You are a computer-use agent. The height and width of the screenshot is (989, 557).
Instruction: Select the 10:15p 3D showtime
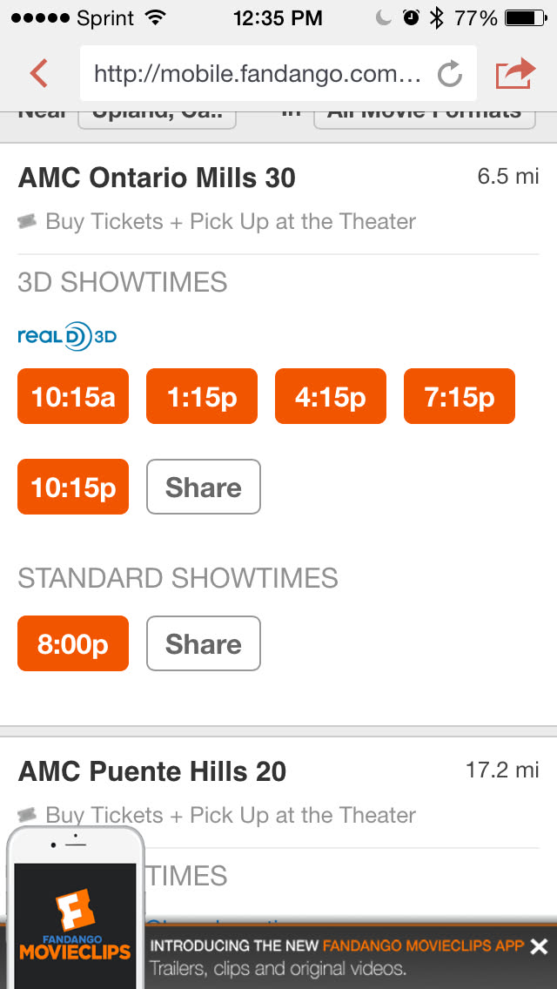[x=73, y=487]
